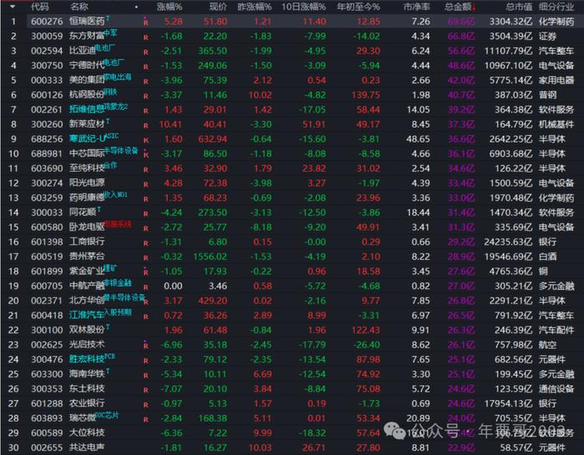Click the 总市值 column header

(x=519, y=7)
